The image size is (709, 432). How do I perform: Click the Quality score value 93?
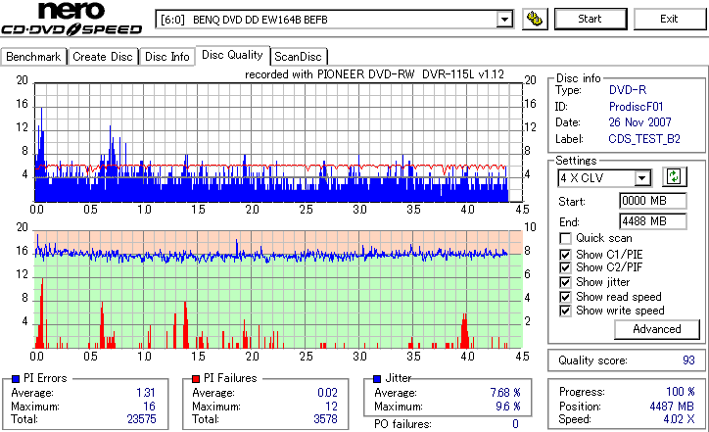pos(688,360)
